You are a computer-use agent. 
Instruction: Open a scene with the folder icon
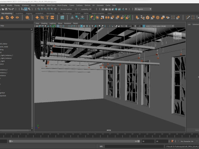(x=3, y=9)
